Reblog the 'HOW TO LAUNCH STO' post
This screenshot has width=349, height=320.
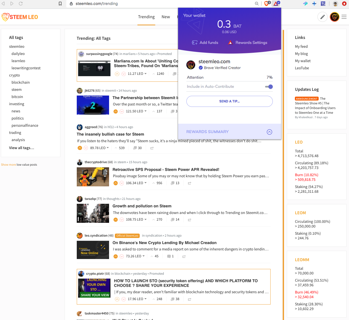click(x=189, y=299)
